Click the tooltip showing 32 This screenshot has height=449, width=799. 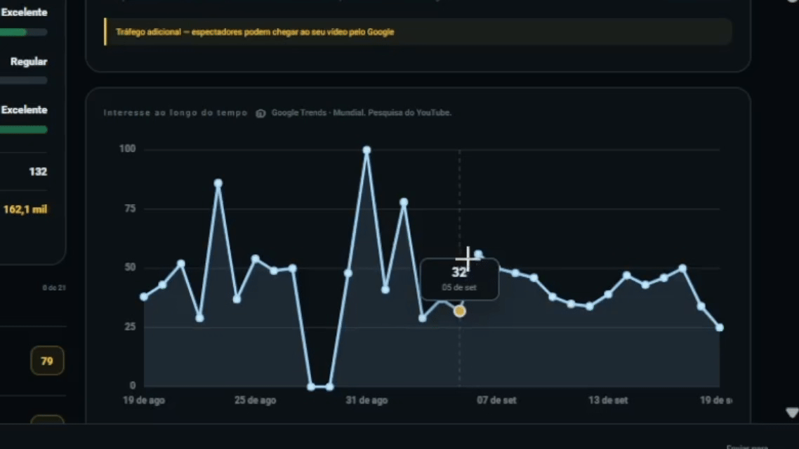click(x=459, y=279)
